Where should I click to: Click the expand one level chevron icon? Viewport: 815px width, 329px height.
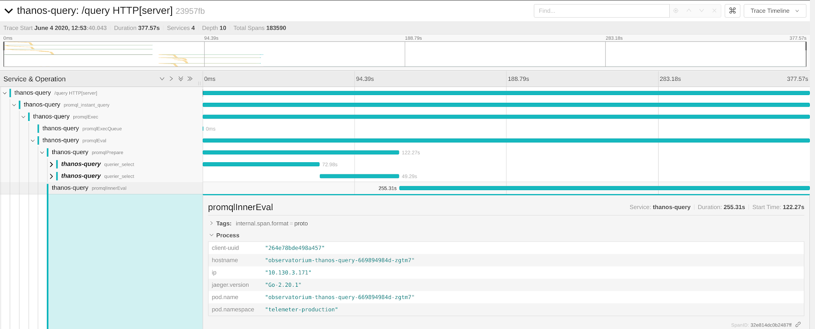pyautogui.click(x=162, y=79)
